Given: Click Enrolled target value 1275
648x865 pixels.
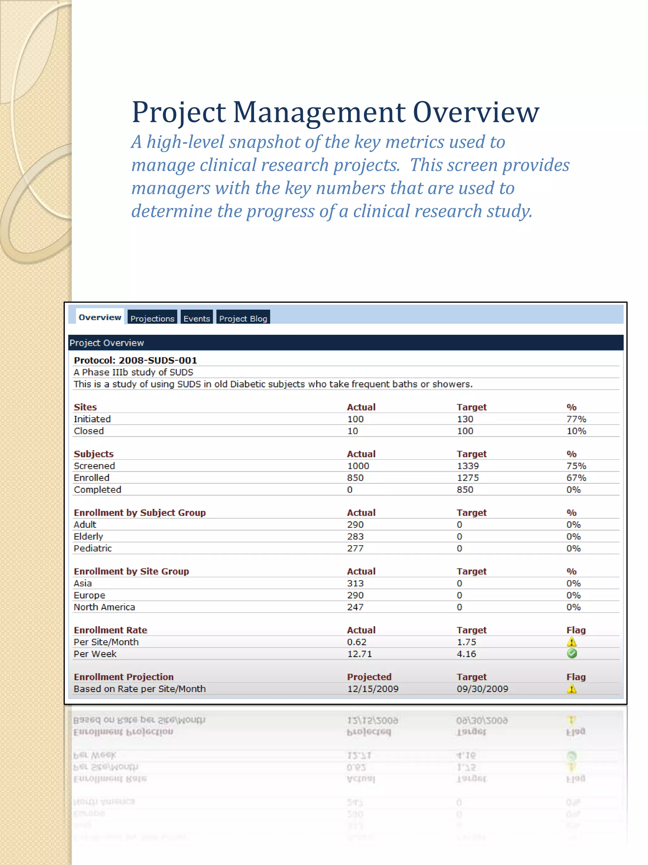Looking at the screenshot, I should [x=468, y=477].
